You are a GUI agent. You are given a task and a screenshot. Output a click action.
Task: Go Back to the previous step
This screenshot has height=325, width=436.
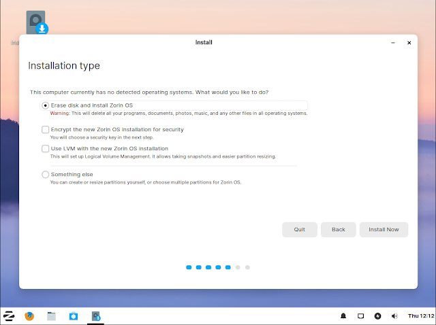(338, 230)
